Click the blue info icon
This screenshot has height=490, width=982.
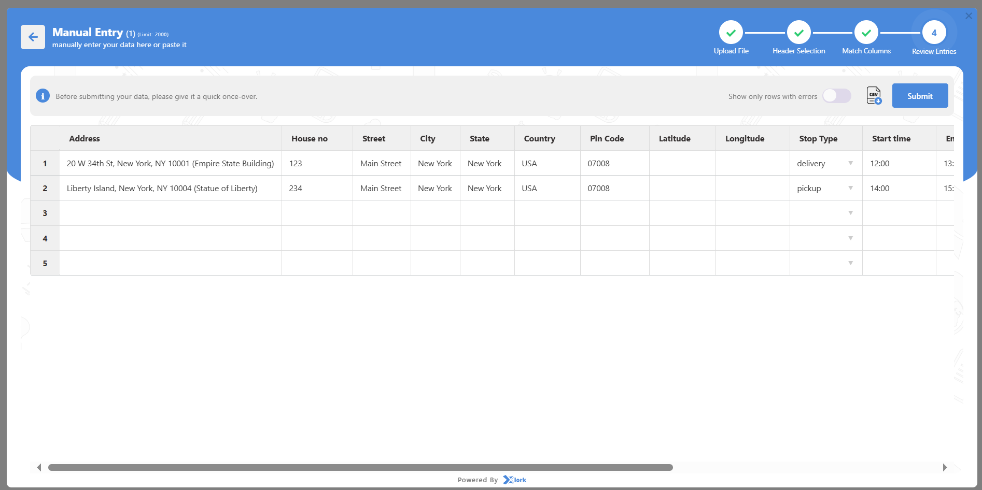pos(43,96)
